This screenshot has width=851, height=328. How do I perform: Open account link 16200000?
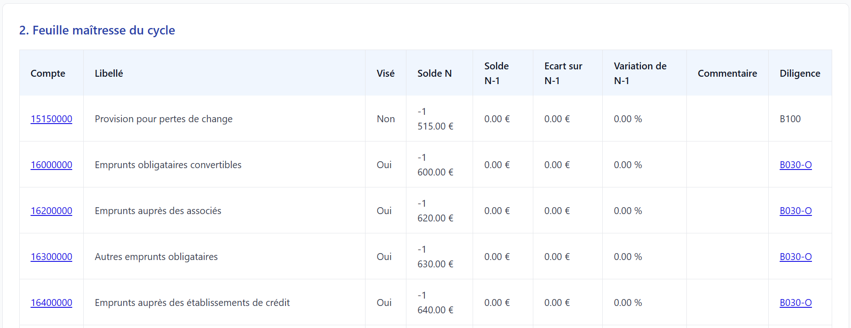tap(51, 211)
